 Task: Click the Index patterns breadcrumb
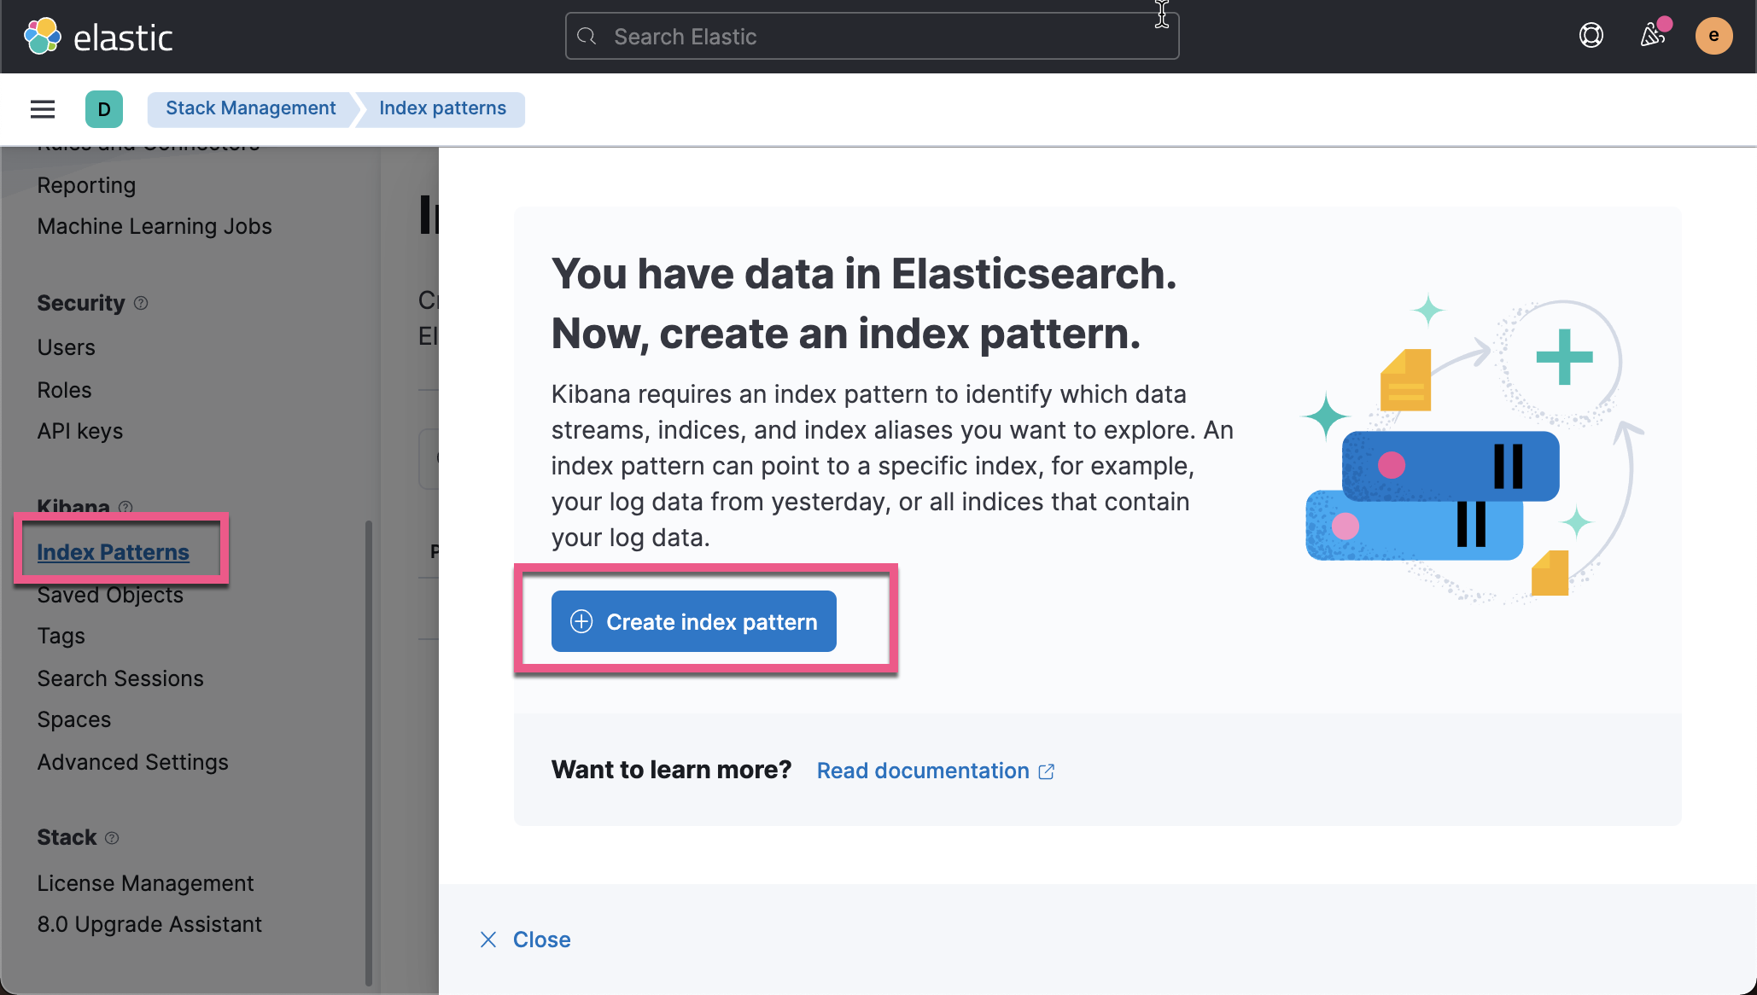point(442,108)
